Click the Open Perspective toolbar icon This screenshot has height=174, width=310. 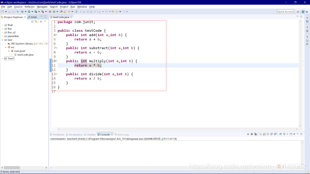(x=298, y=12)
